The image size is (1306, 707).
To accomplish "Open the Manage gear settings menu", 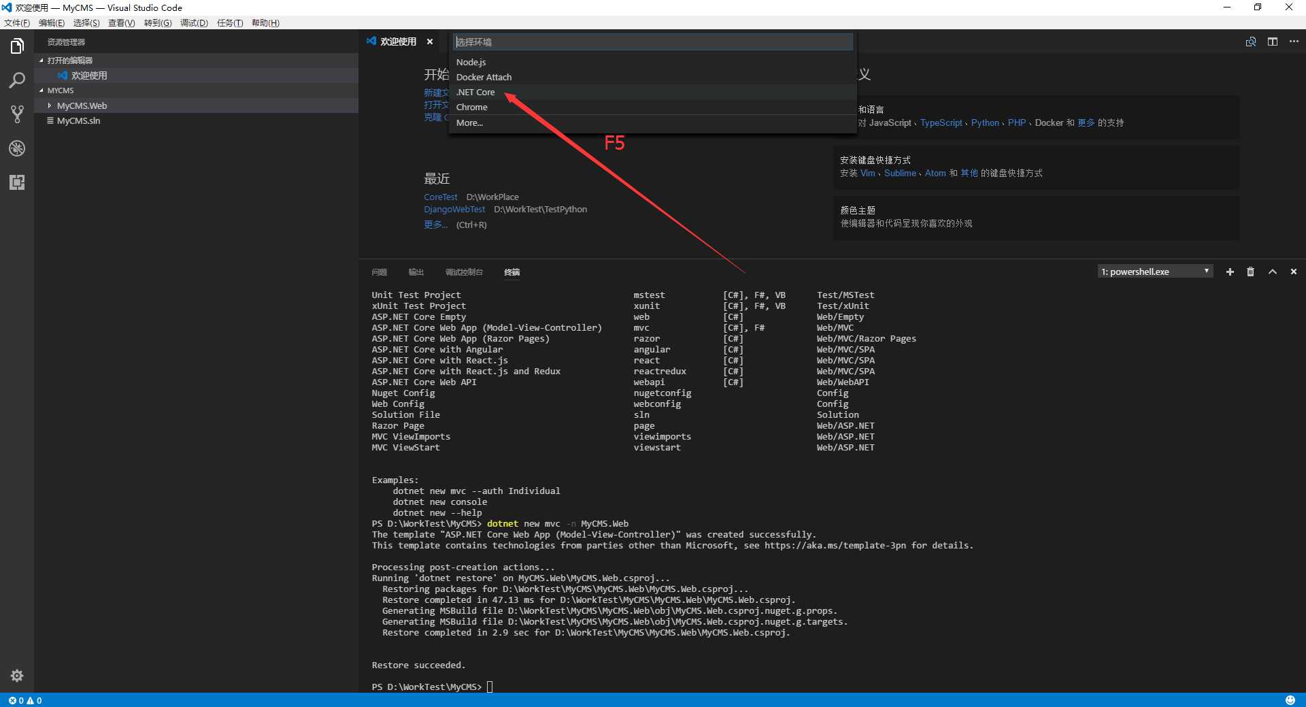I will tap(17, 676).
